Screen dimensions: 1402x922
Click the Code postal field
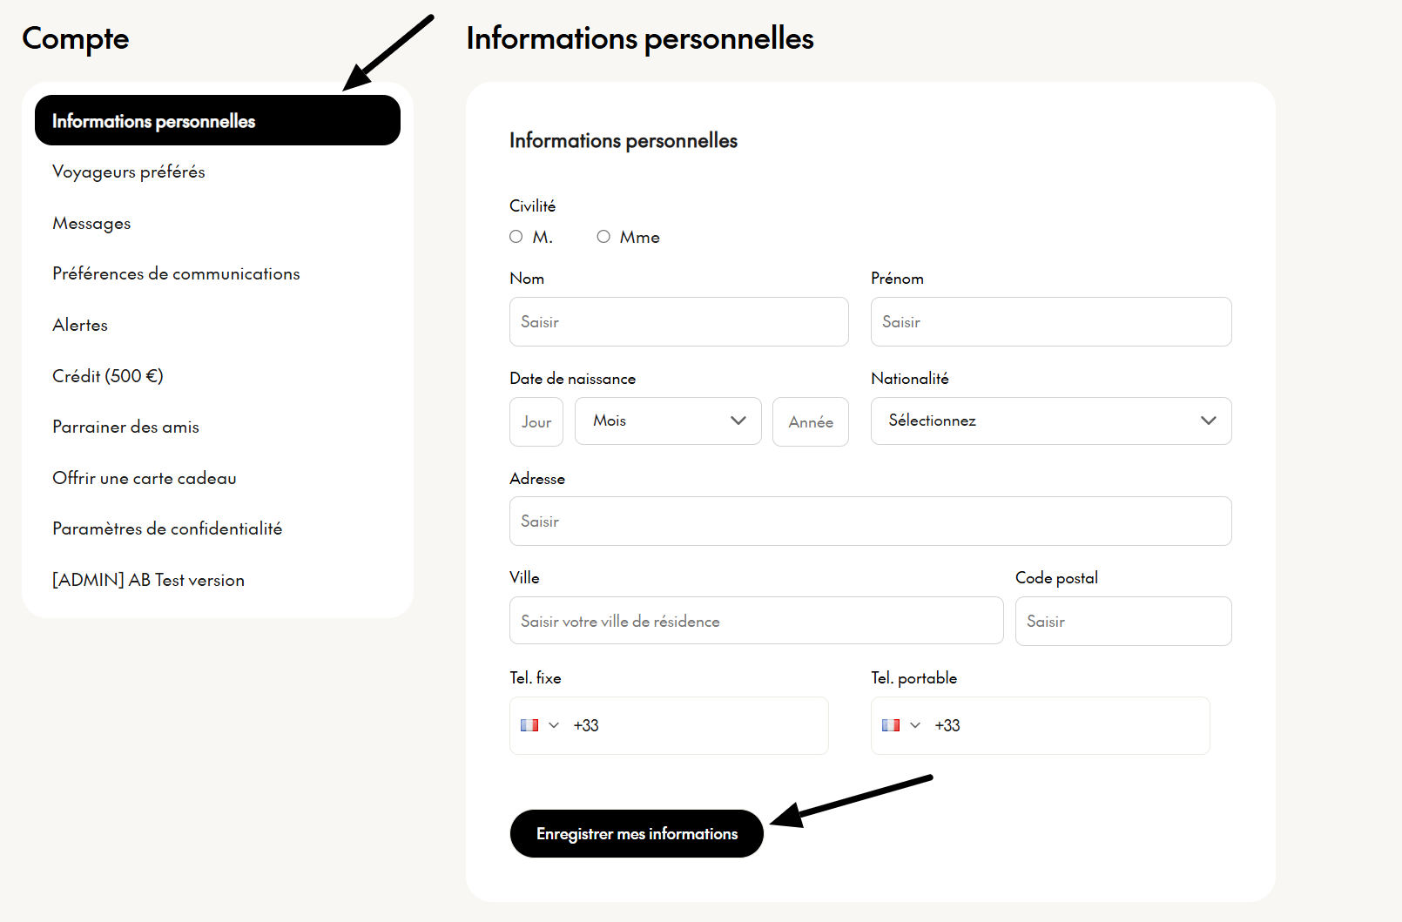(1123, 622)
